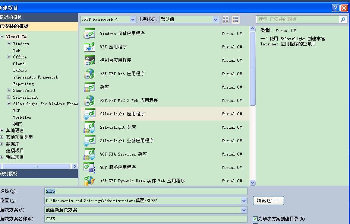This screenshot has height=224, width=350.
Task: Open the 最近的模板 section
Action: [39, 17]
